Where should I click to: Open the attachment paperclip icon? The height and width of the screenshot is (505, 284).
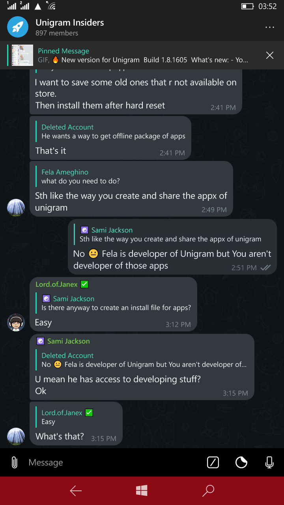(x=14, y=462)
